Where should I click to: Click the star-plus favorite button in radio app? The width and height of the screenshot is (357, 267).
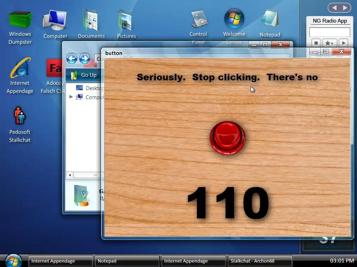coord(329,43)
